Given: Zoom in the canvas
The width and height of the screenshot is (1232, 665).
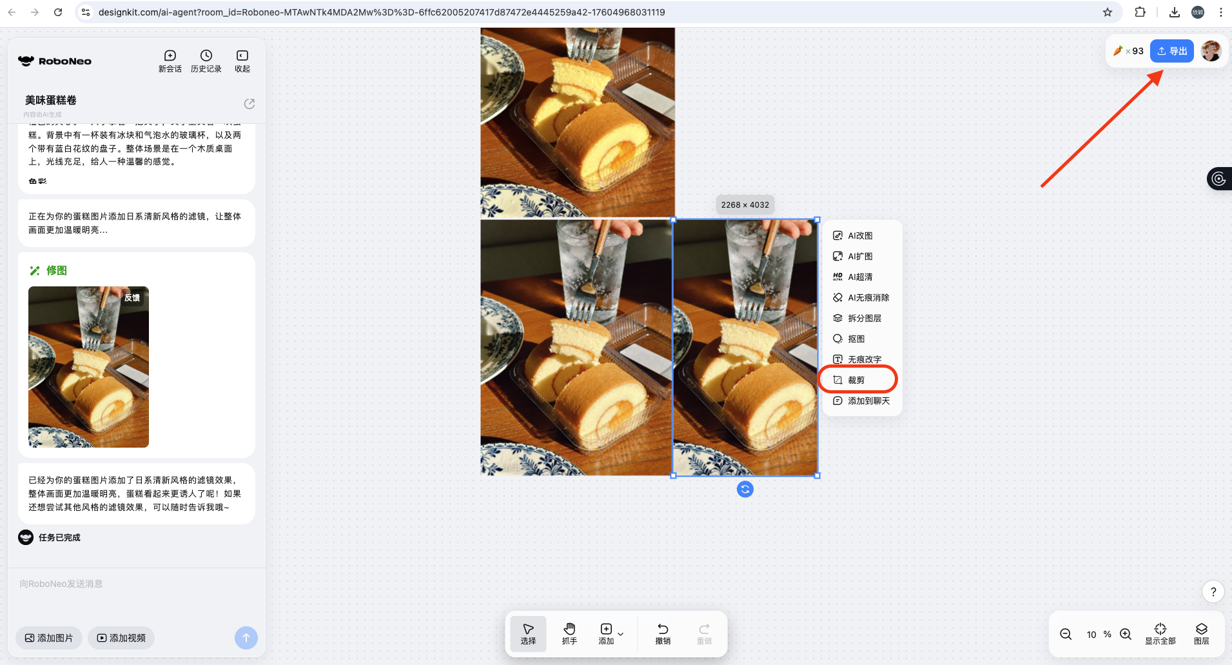Looking at the screenshot, I should pos(1126,634).
